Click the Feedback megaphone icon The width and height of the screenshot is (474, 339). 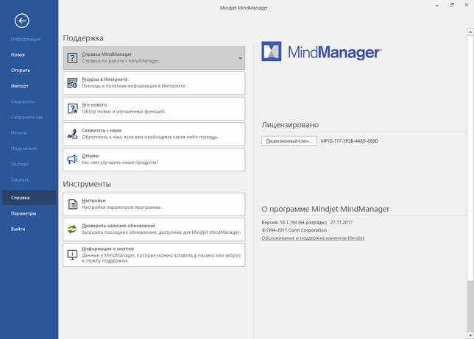[72, 160]
